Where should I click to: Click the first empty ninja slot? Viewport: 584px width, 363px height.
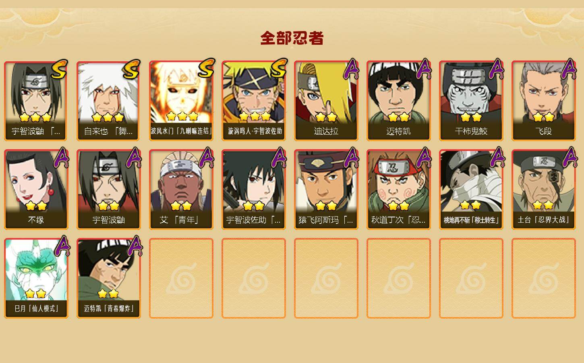point(181,278)
